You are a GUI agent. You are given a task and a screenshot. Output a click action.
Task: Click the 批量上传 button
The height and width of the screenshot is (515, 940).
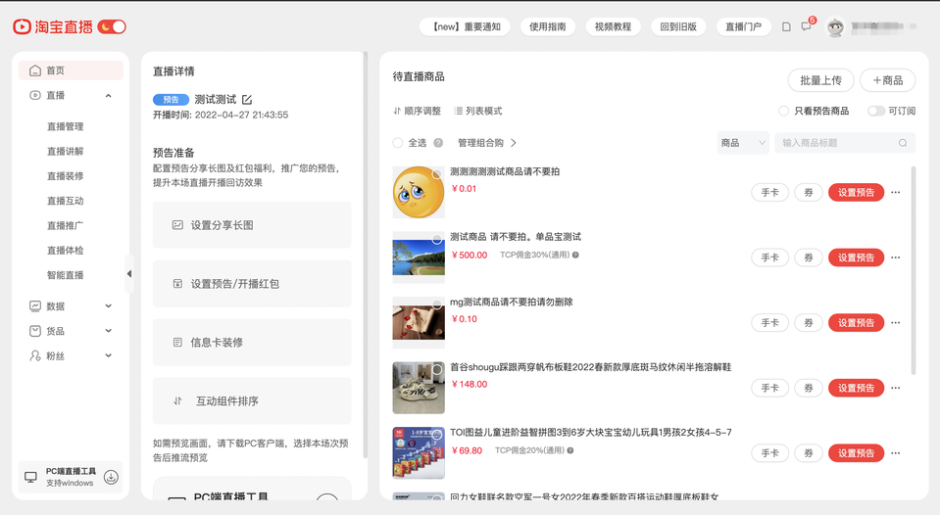click(x=820, y=80)
